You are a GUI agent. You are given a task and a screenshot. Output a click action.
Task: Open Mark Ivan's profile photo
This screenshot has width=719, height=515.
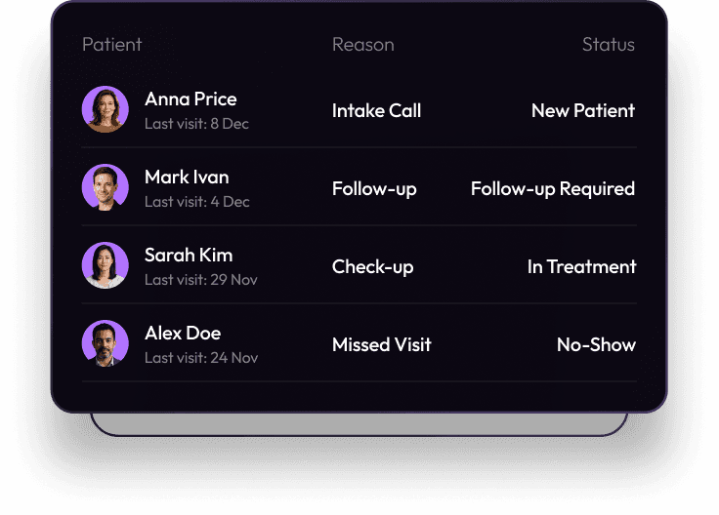[x=106, y=187]
